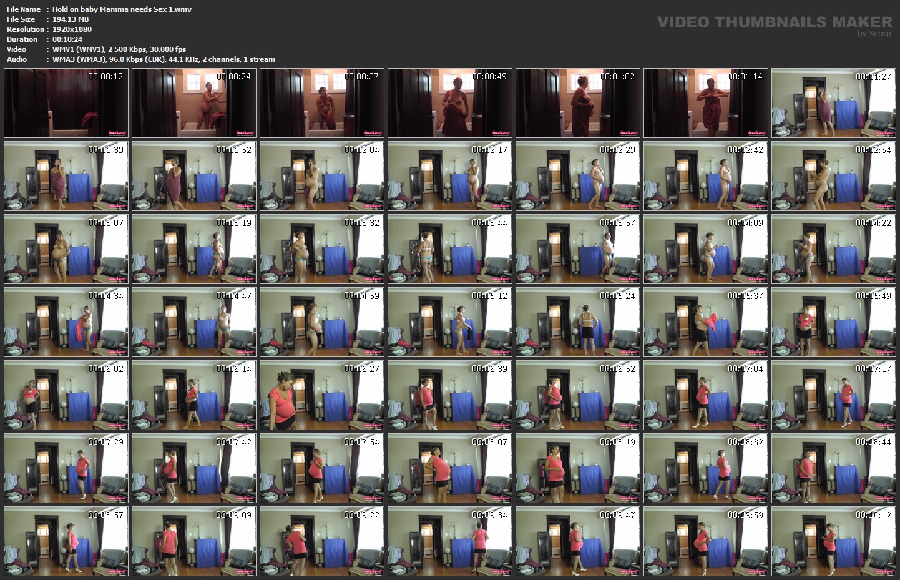Viewport: 900px width, 580px height.
Task: Click the Audio line WMA3 96.0 Kbps
Action: [164, 59]
